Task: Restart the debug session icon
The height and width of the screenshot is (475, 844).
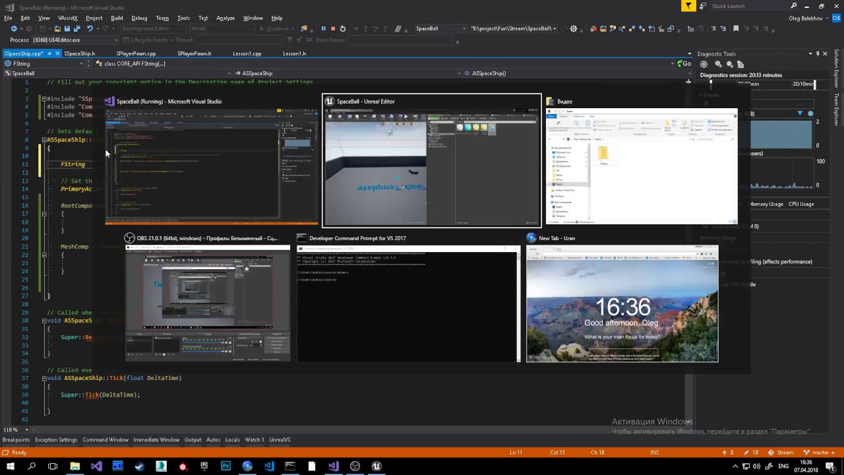Action: [342, 28]
